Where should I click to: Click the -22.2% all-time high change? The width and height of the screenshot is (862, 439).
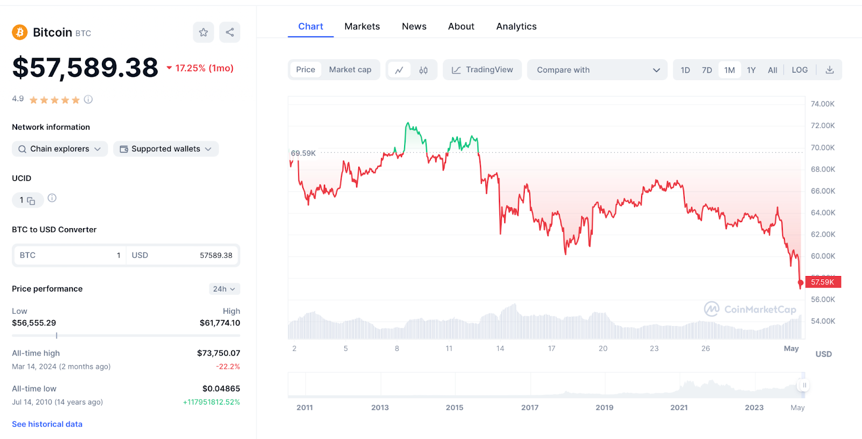228,366
